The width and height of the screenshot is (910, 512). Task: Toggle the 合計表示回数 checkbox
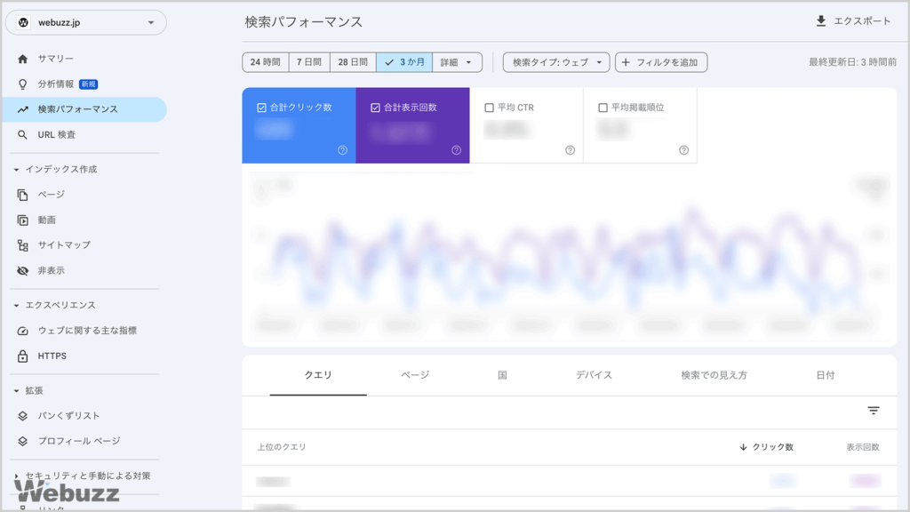click(x=375, y=108)
